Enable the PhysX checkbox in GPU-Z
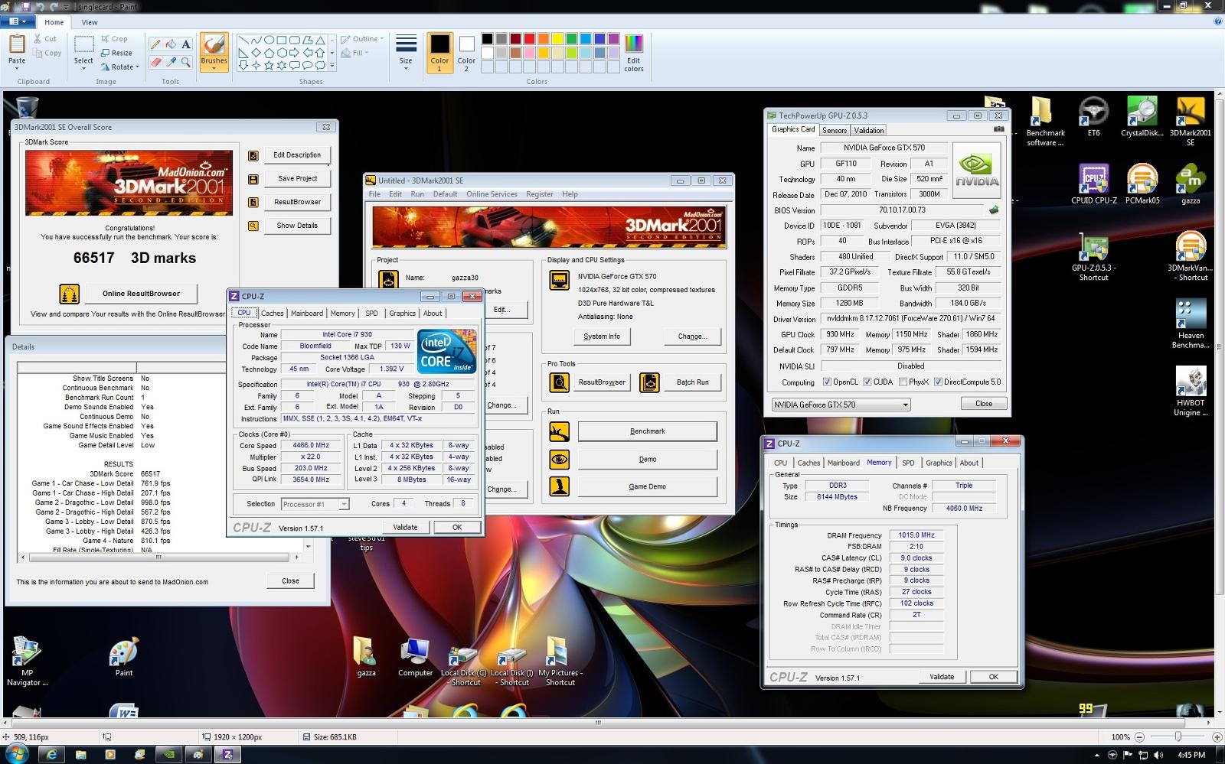 903,382
